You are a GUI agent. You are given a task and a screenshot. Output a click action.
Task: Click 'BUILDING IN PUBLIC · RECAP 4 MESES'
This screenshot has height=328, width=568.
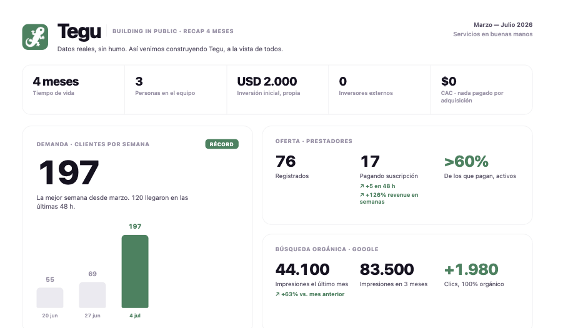click(173, 31)
